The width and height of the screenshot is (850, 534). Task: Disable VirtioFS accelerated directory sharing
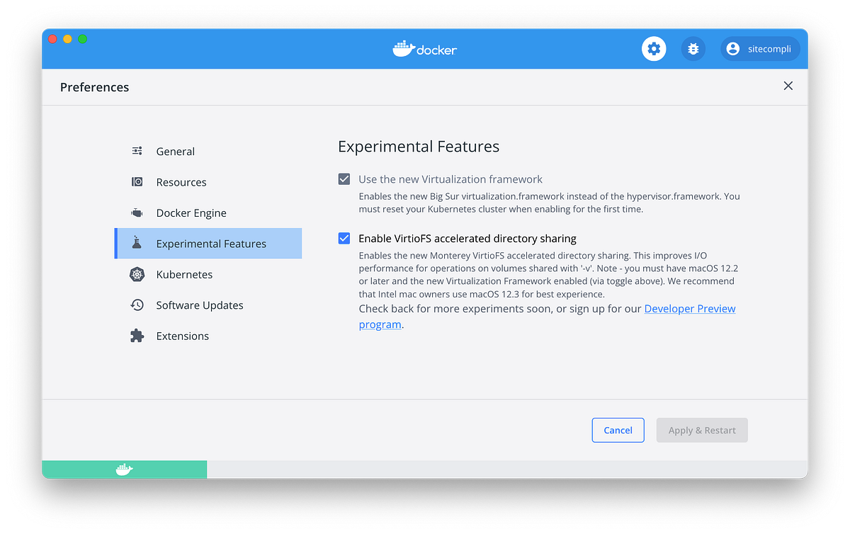click(x=344, y=238)
